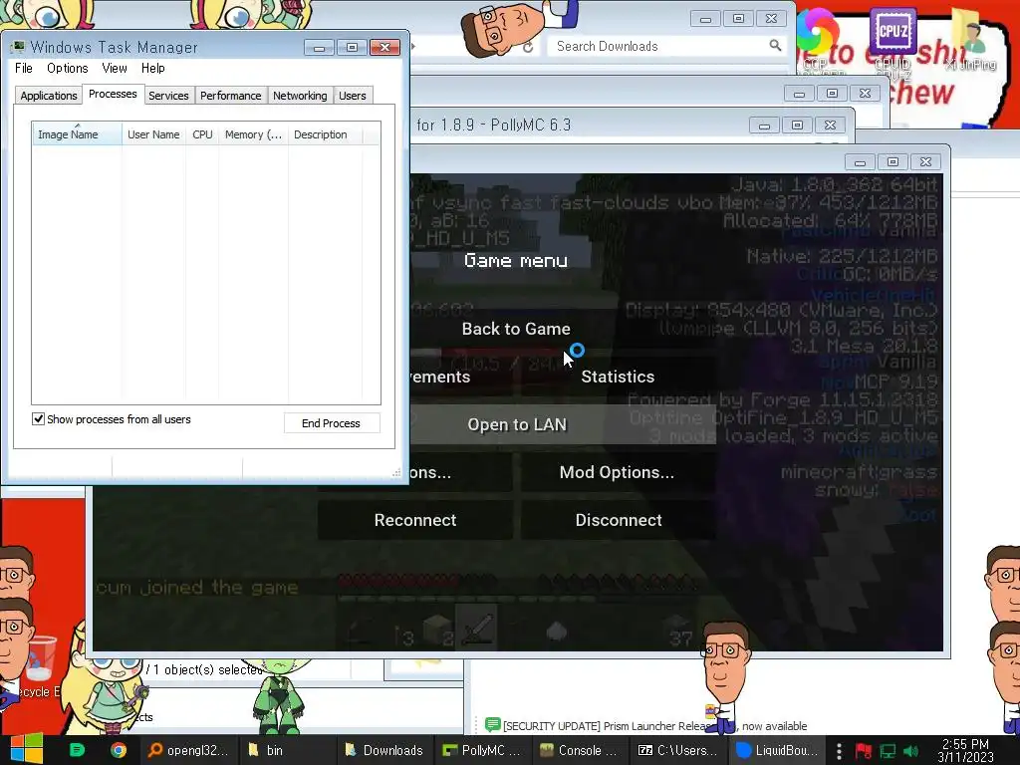This screenshot has width=1020, height=765.
Task: Switch to the 7-Zip C:\Users taskbar button
Action: [x=677, y=750]
